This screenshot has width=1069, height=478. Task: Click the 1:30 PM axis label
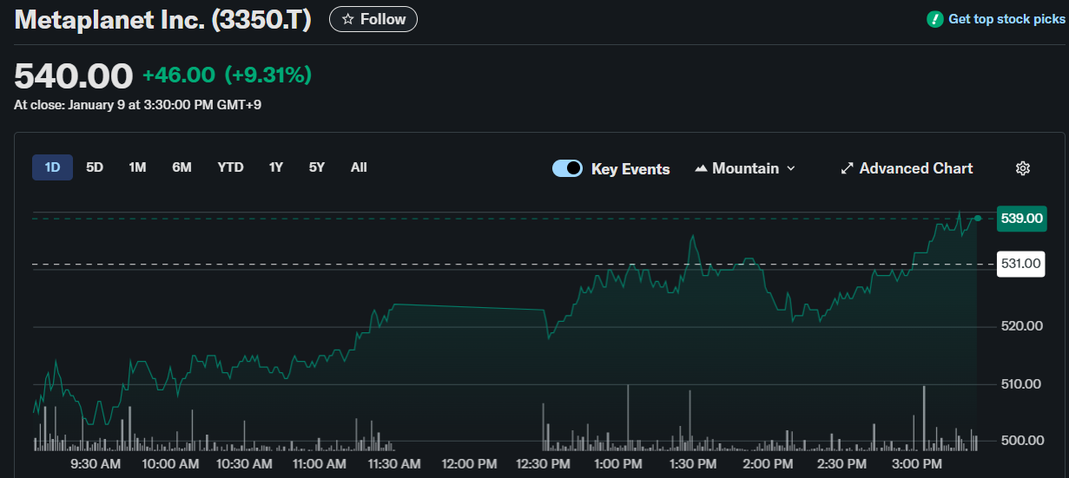coord(694,465)
